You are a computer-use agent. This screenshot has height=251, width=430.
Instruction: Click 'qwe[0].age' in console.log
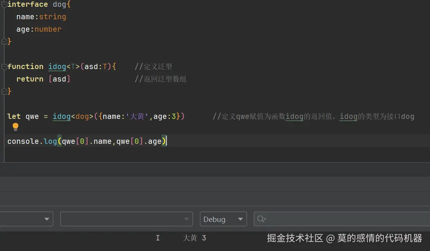click(x=139, y=142)
